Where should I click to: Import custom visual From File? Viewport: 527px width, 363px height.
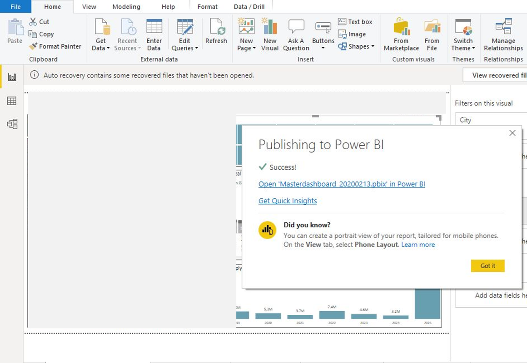pos(432,34)
